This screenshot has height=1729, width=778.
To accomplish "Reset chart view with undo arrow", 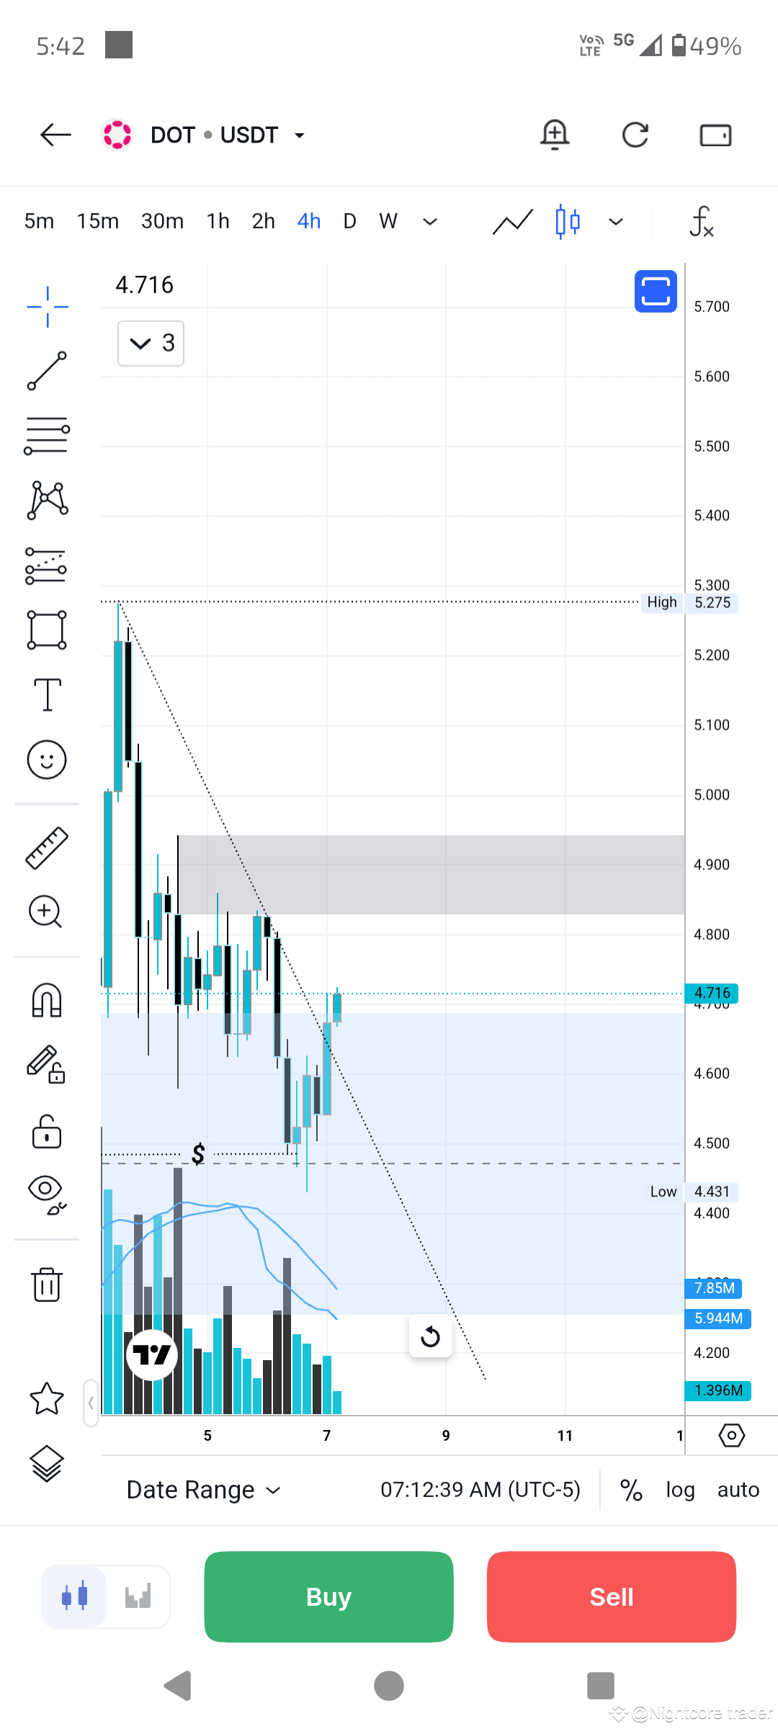I will tap(430, 1336).
